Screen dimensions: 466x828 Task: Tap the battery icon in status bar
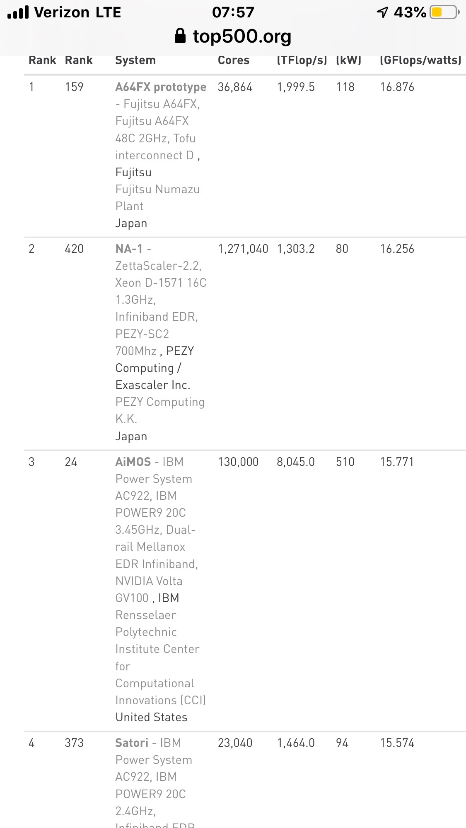[x=444, y=12]
